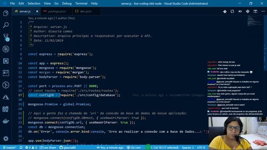The image size is (267, 150).
Task: Open the Terminal menu
Action: click(x=81, y=3)
